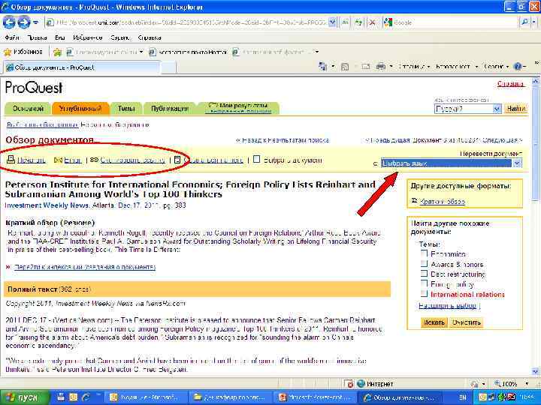The image size is (541, 405).
Task: Click the Home page icon in command bar
Action: click(x=323, y=67)
